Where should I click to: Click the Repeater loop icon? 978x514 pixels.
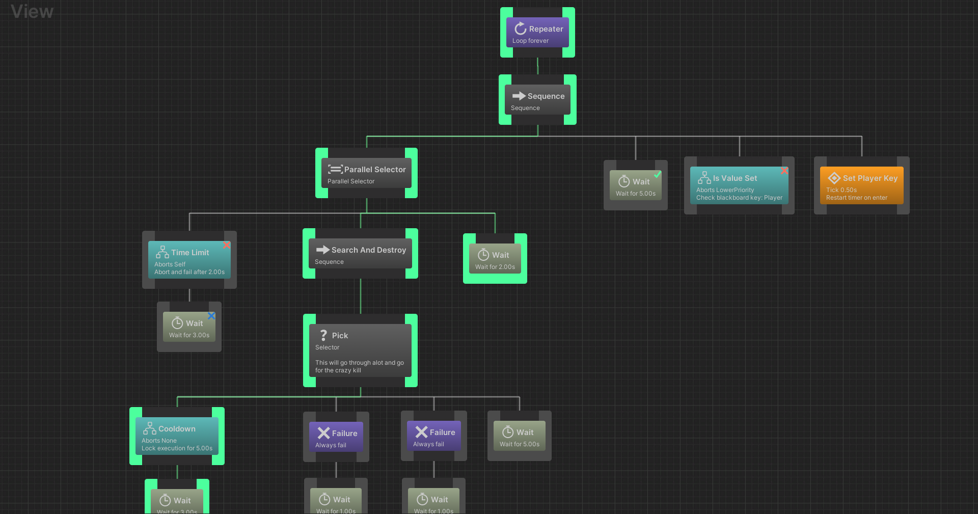(520, 29)
